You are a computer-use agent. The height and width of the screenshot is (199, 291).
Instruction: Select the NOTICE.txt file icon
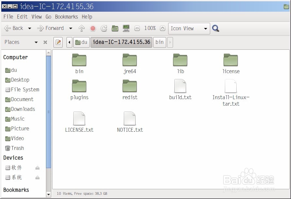(x=130, y=118)
